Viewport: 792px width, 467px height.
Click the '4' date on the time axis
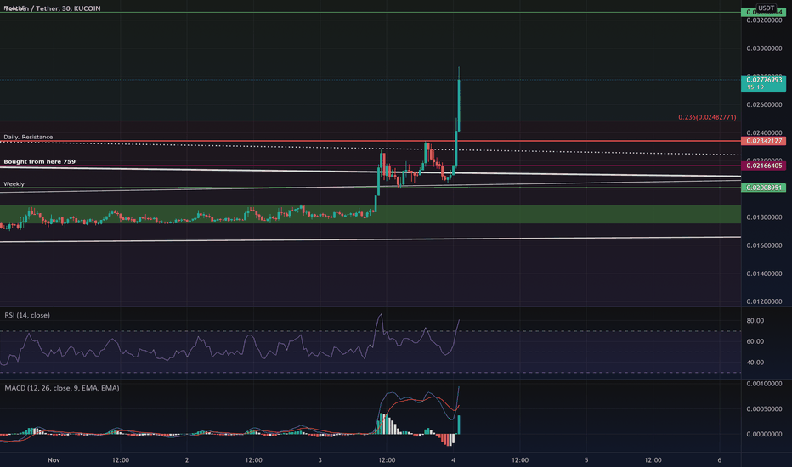pos(453,460)
